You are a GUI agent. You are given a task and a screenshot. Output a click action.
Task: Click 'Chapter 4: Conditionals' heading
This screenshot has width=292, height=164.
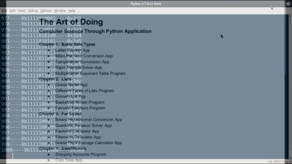(63, 149)
